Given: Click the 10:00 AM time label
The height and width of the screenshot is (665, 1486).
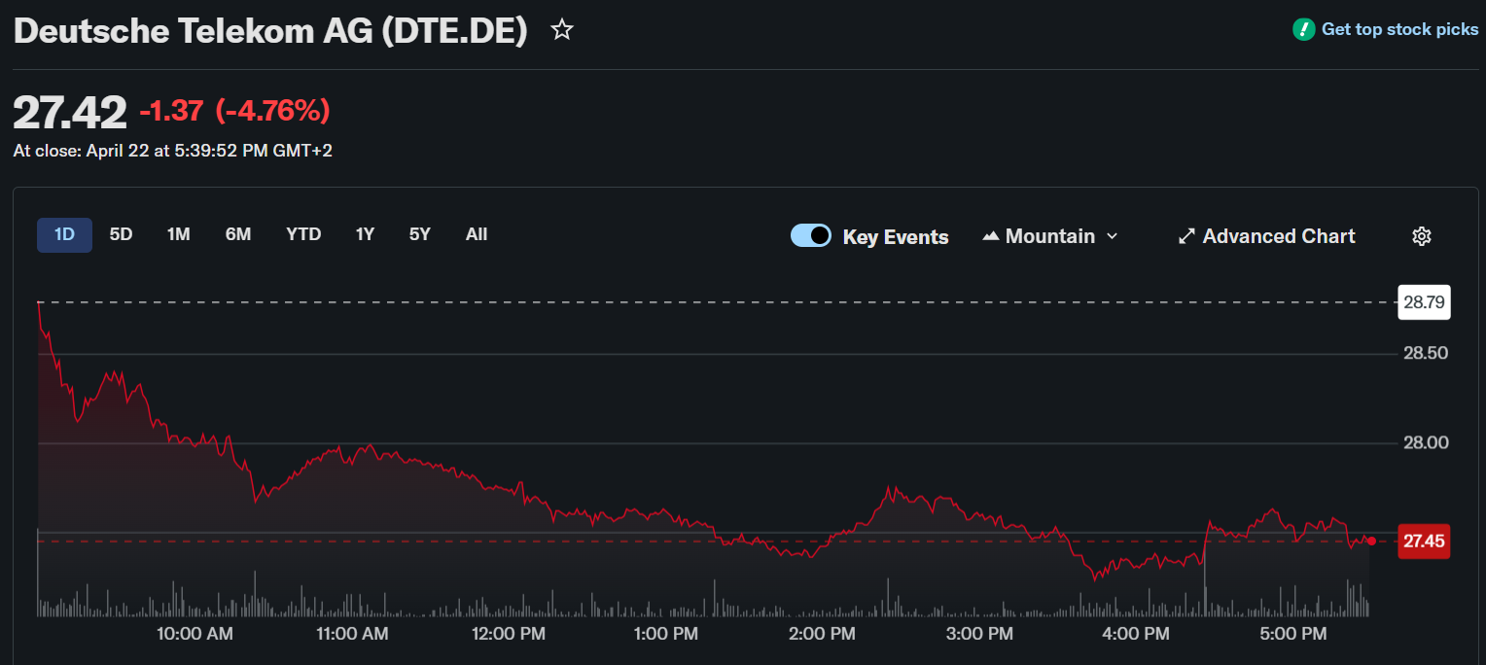Looking at the screenshot, I should click(x=195, y=634).
